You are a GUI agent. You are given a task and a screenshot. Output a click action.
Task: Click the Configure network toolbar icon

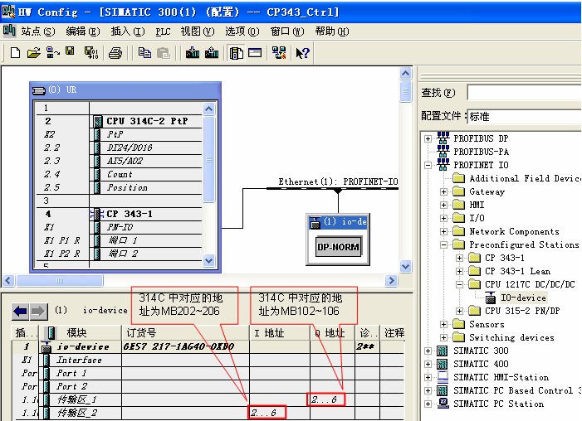(x=279, y=53)
